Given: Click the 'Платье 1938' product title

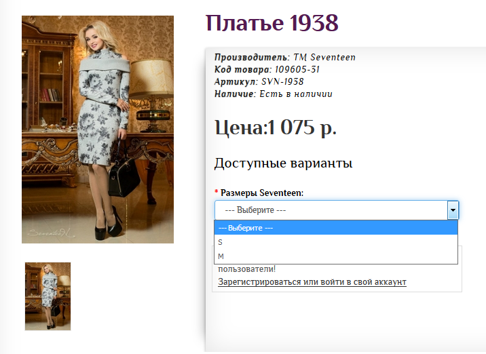Looking at the screenshot, I should (272, 24).
